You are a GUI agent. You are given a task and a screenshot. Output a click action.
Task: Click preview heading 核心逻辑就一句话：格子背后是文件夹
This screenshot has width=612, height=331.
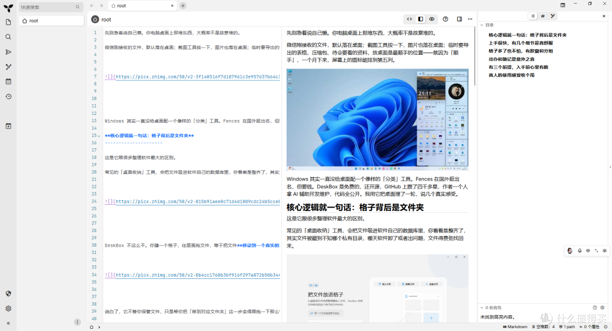click(x=355, y=208)
